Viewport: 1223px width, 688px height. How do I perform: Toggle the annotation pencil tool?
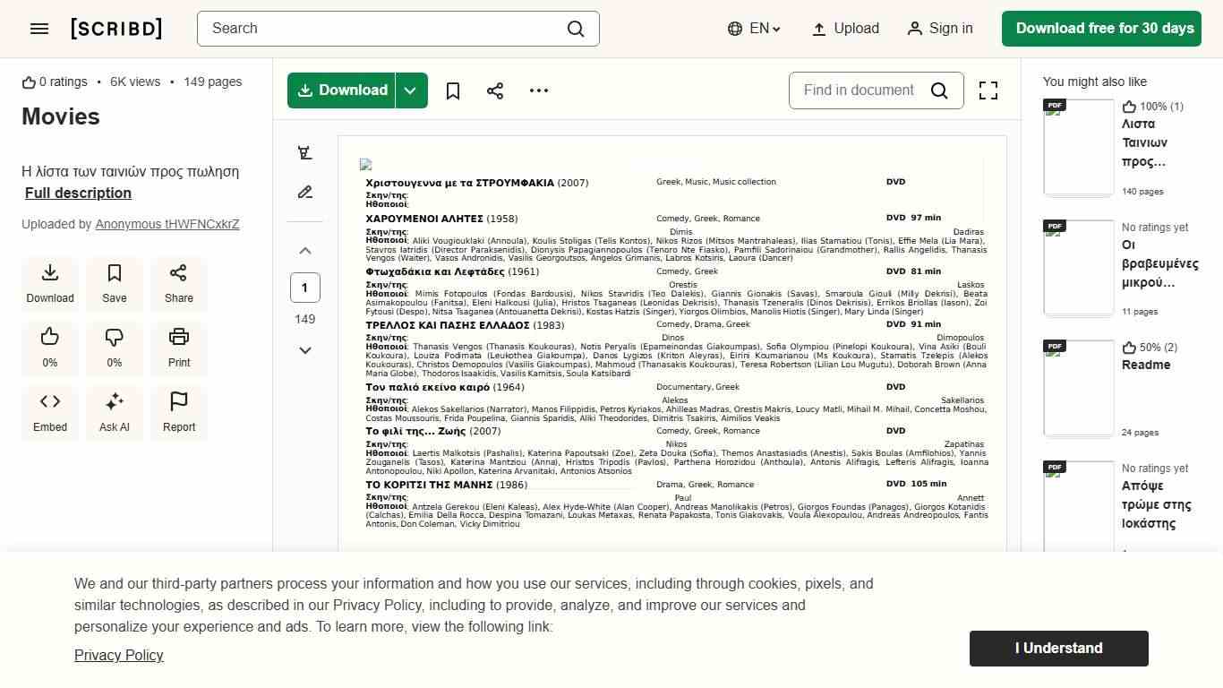pos(305,193)
